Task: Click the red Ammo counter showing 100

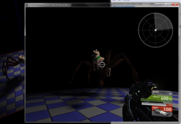Action: click(x=167, y=109)
